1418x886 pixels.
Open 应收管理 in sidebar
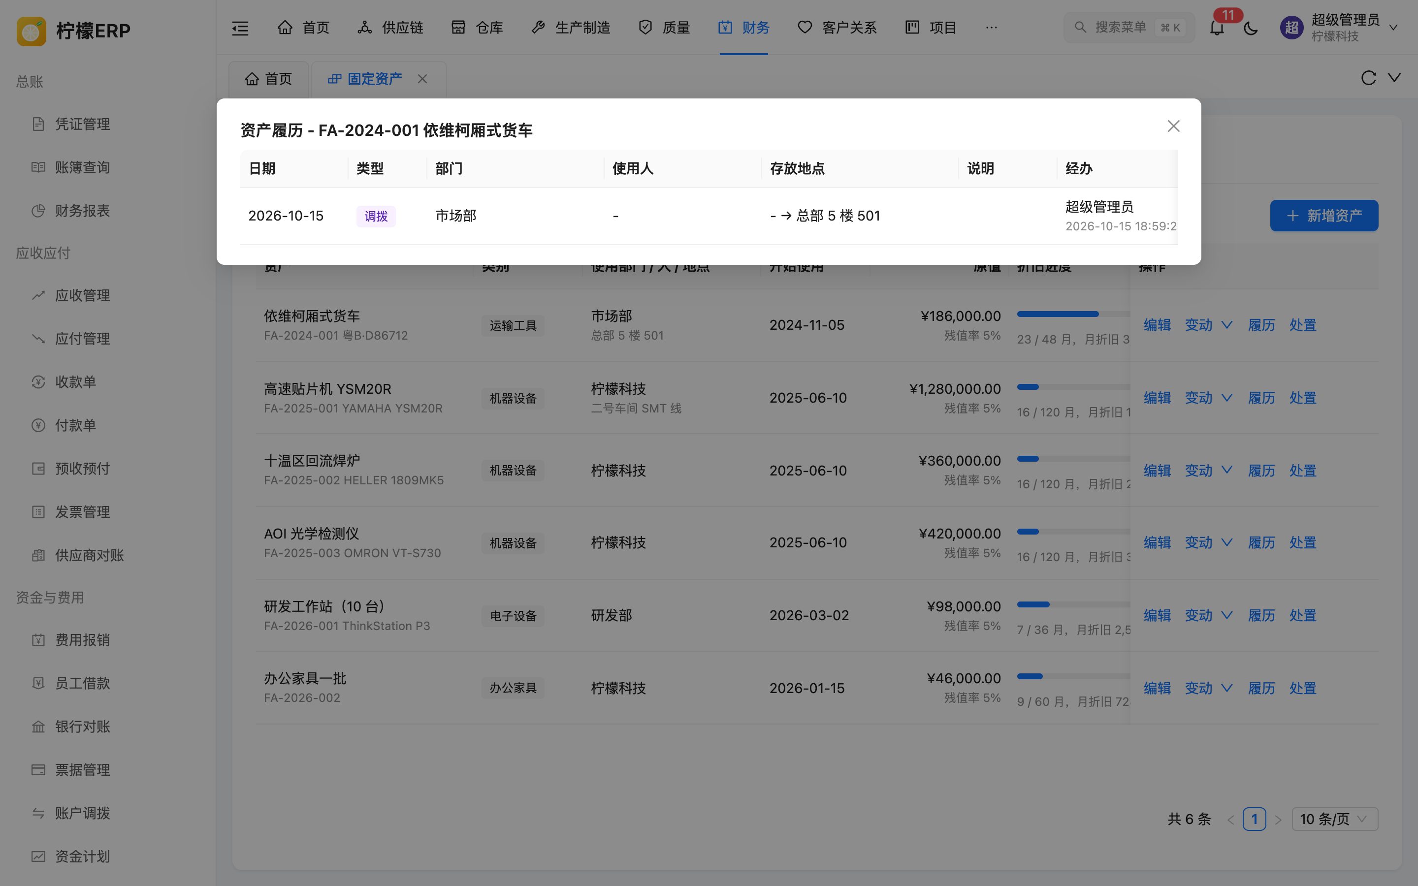pos(83,295)
